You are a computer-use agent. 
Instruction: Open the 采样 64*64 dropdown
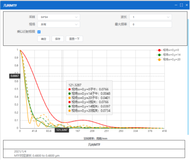click(59, 17)
